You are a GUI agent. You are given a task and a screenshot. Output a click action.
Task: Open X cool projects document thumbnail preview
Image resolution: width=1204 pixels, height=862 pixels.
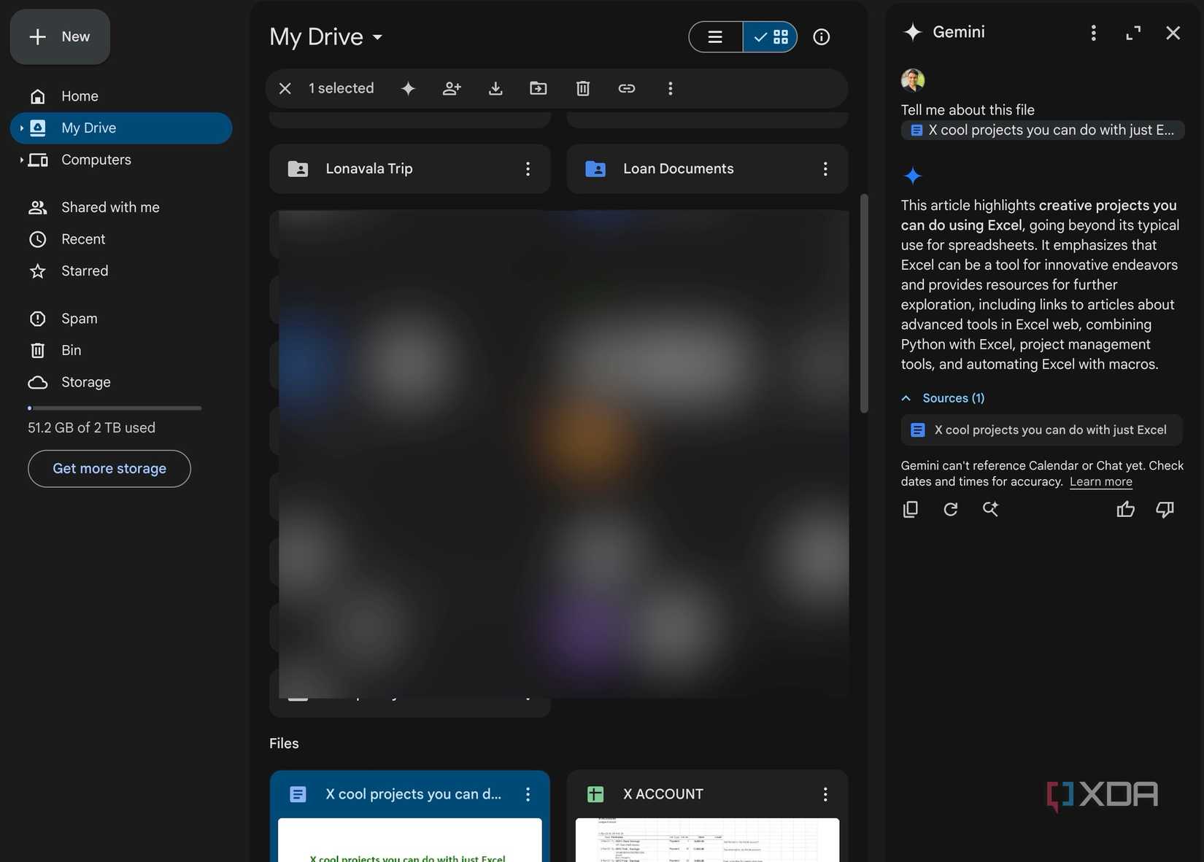point(410,840)
